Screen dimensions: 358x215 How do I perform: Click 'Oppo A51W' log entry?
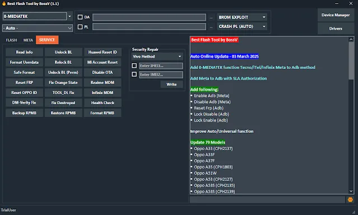(205, 173)
